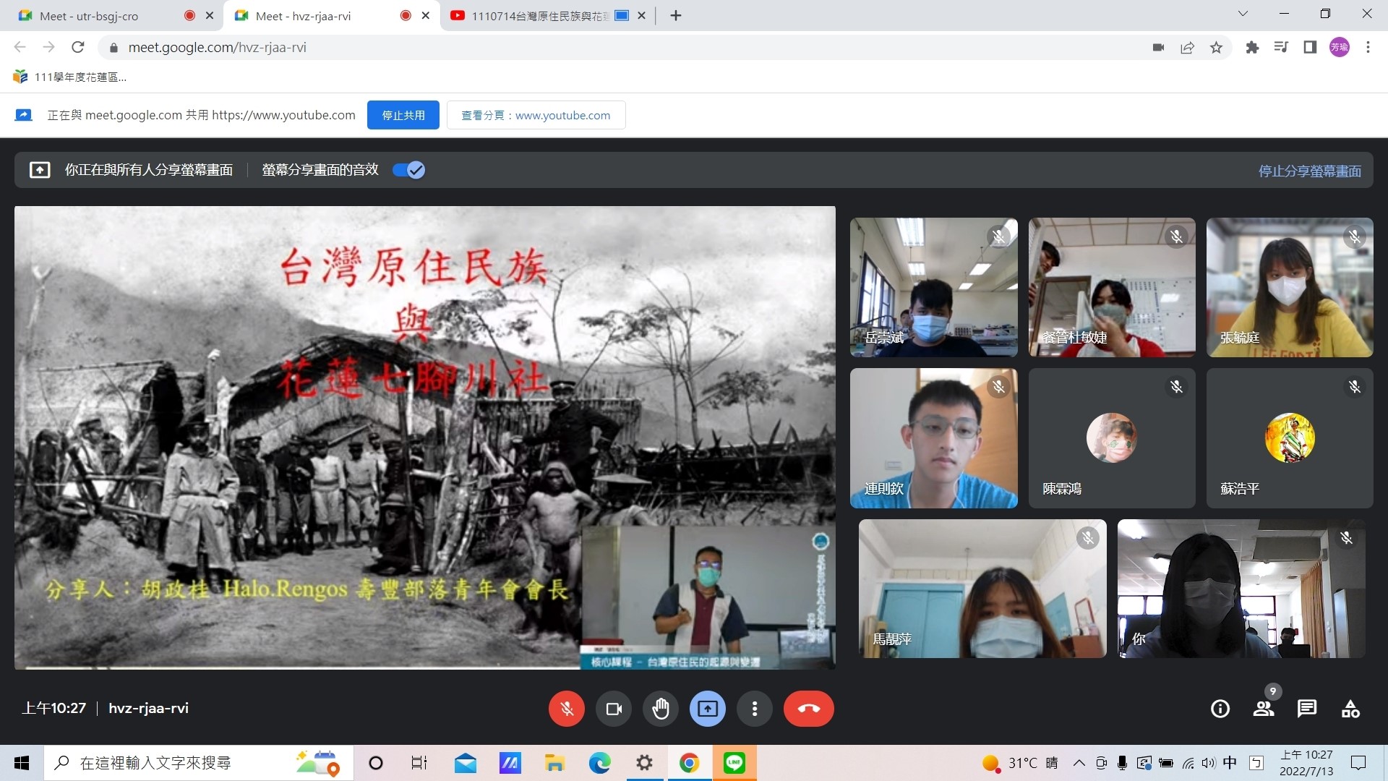Open the in-call chat panel
Viewport: 1388px width, 781px height.
pos(1307,709)
